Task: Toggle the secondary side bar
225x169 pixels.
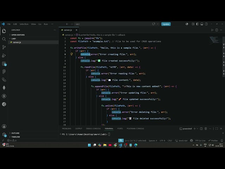Action: click(x=206, y=24)
